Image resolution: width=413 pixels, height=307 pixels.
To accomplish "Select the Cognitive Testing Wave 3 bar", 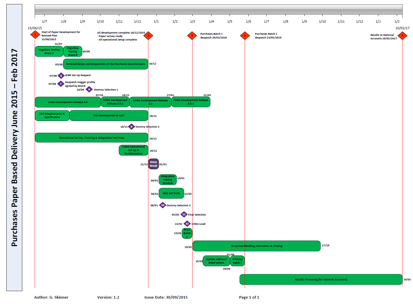I will [x=49, y=52].
